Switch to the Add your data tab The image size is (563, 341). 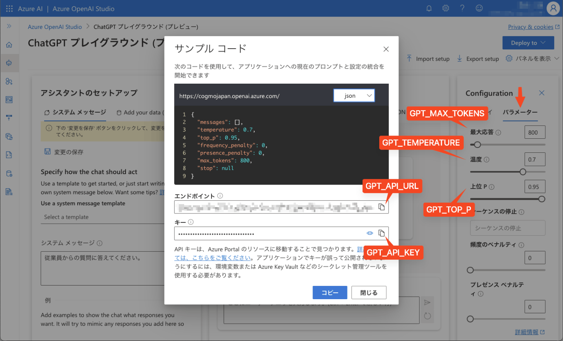[140, 113]
